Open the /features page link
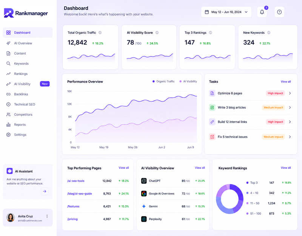The width and height of the screenshot is (302, 236). coord(73,206)
